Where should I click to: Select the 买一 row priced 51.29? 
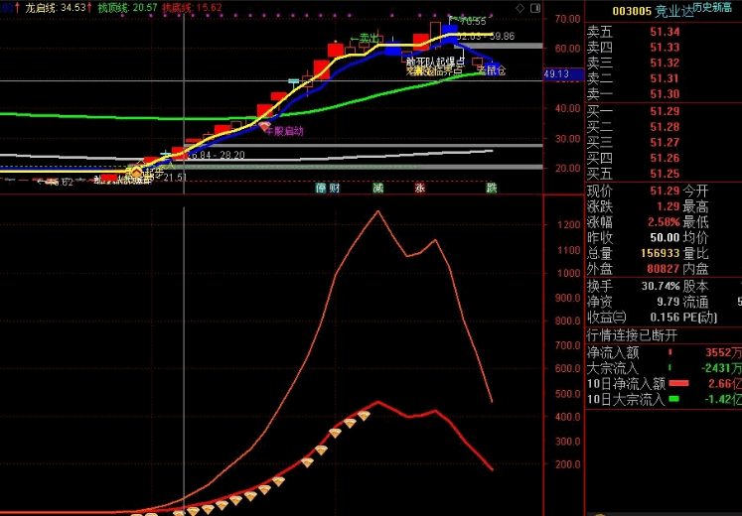click(x=664, y=111)
